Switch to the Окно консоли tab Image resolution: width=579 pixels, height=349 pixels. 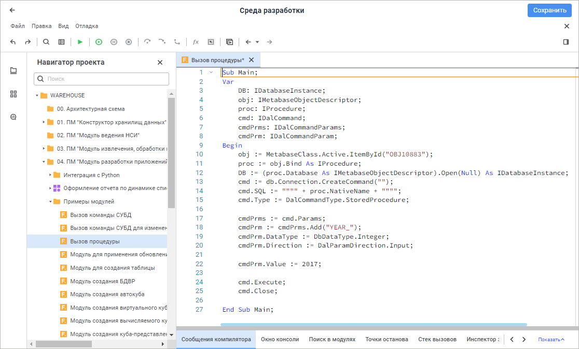coord(280,339)
